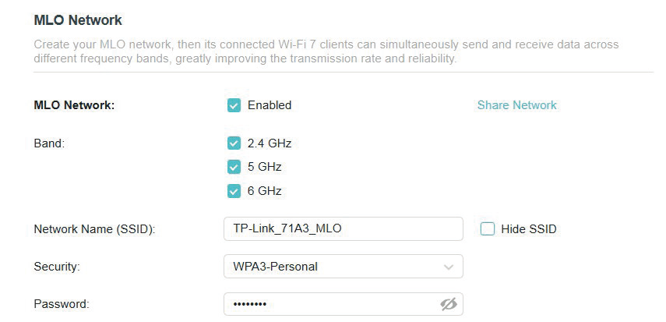Click the Security dropdown chevron arrow

coord(449,267)
